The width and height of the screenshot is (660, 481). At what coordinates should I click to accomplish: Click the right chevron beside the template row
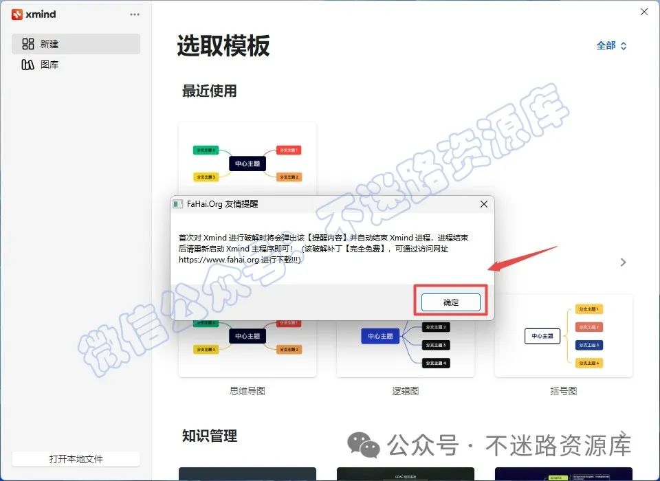pyautogui.click(x=624, y=262)
